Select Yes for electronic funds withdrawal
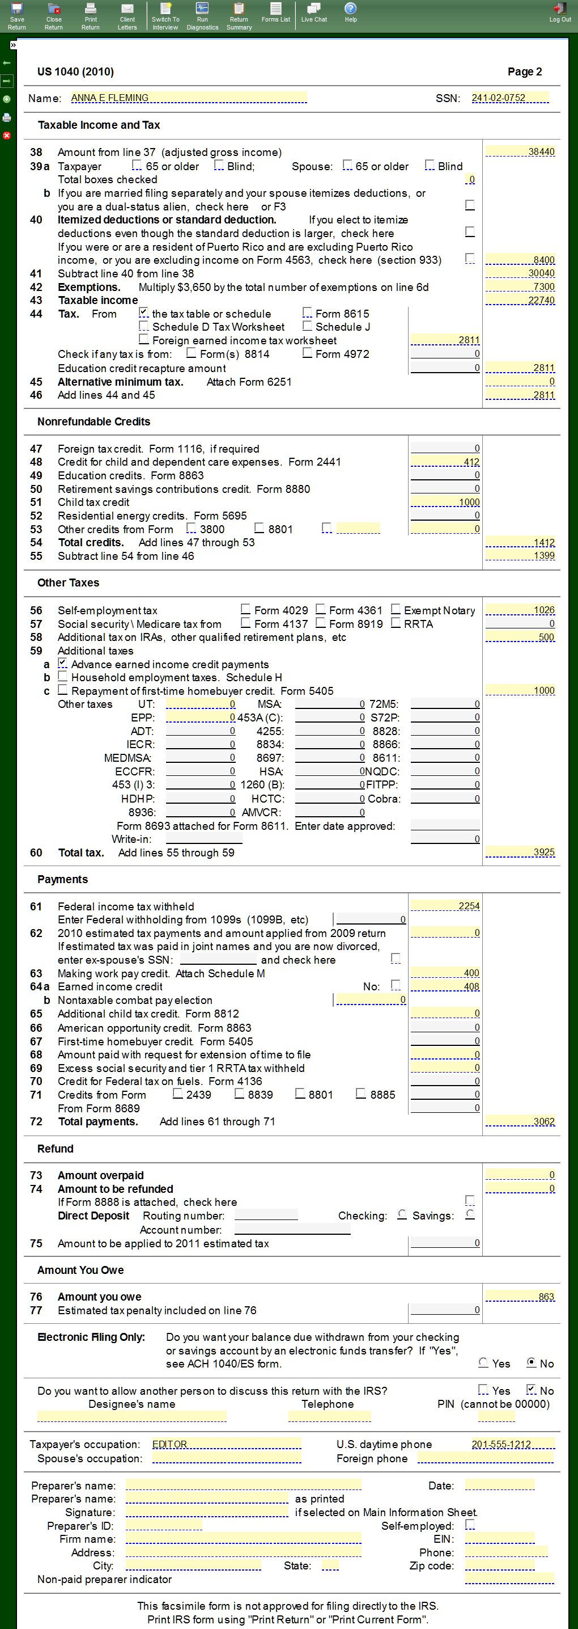578x1629 pixels. (x=483, y=1363)
